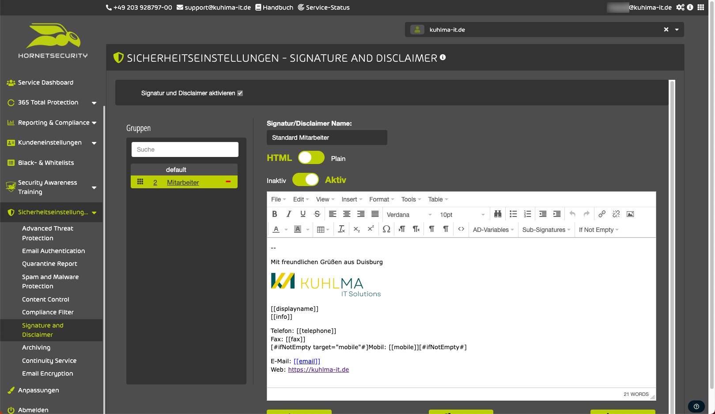Image resolution: width=715 pixels, height=414 pixels.
Task: Insert special character (omega icon)
Action: click(386, 229)
